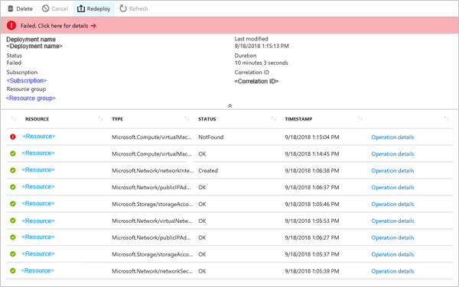
Task: Open Operation details for the 1:05:37 PM row
Action: (392, 255)
